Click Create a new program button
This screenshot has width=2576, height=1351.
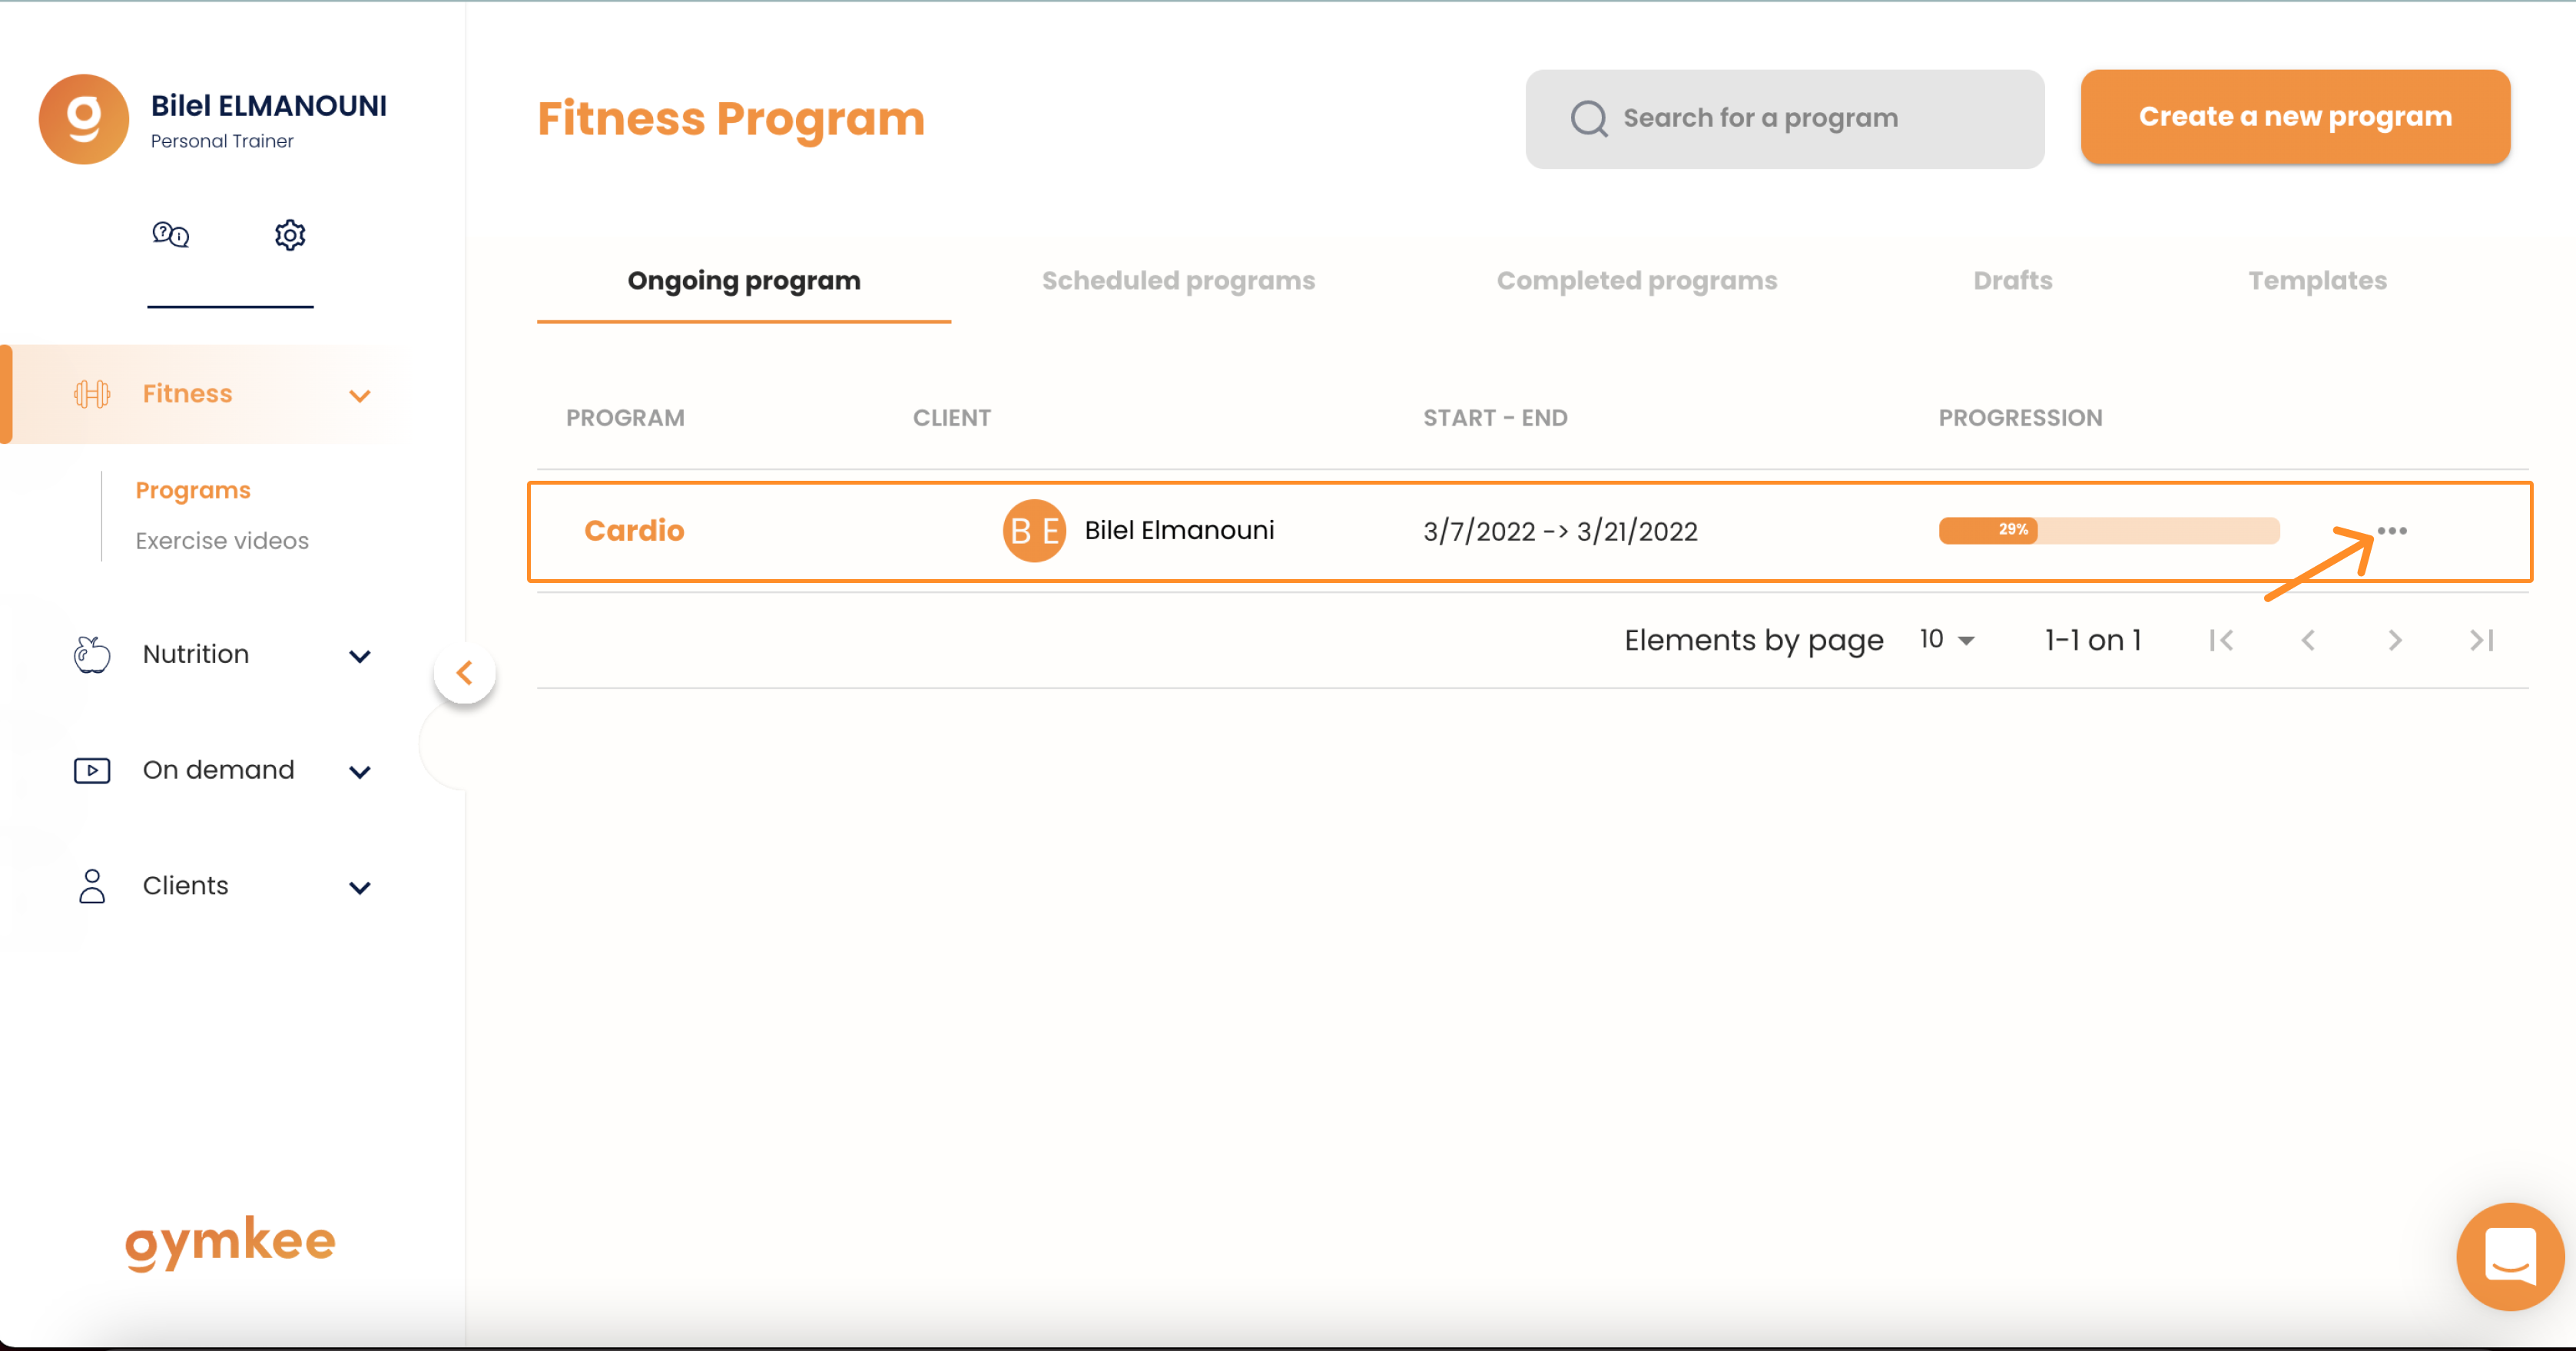2295,117
